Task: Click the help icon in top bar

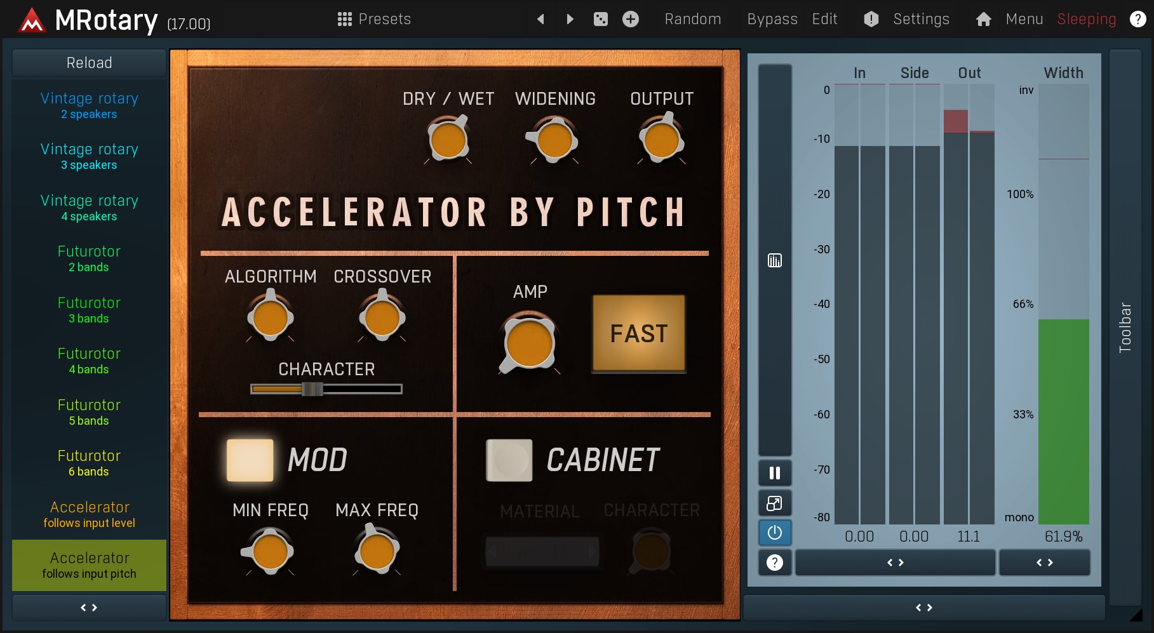Action: [1137, 19]
